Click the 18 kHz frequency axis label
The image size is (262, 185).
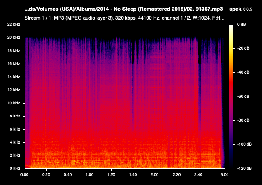click(x=14, y=51)
